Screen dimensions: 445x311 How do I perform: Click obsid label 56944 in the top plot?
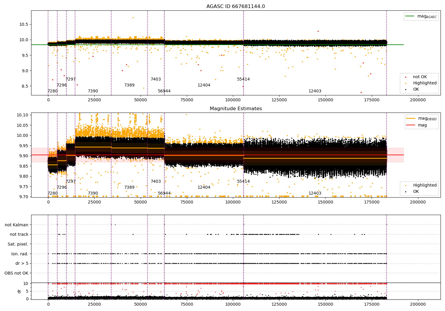coord(164,91)
